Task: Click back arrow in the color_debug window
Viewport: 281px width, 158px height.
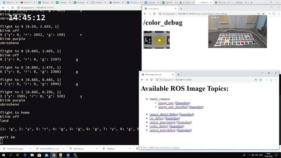Action: (x=145, y=14)
